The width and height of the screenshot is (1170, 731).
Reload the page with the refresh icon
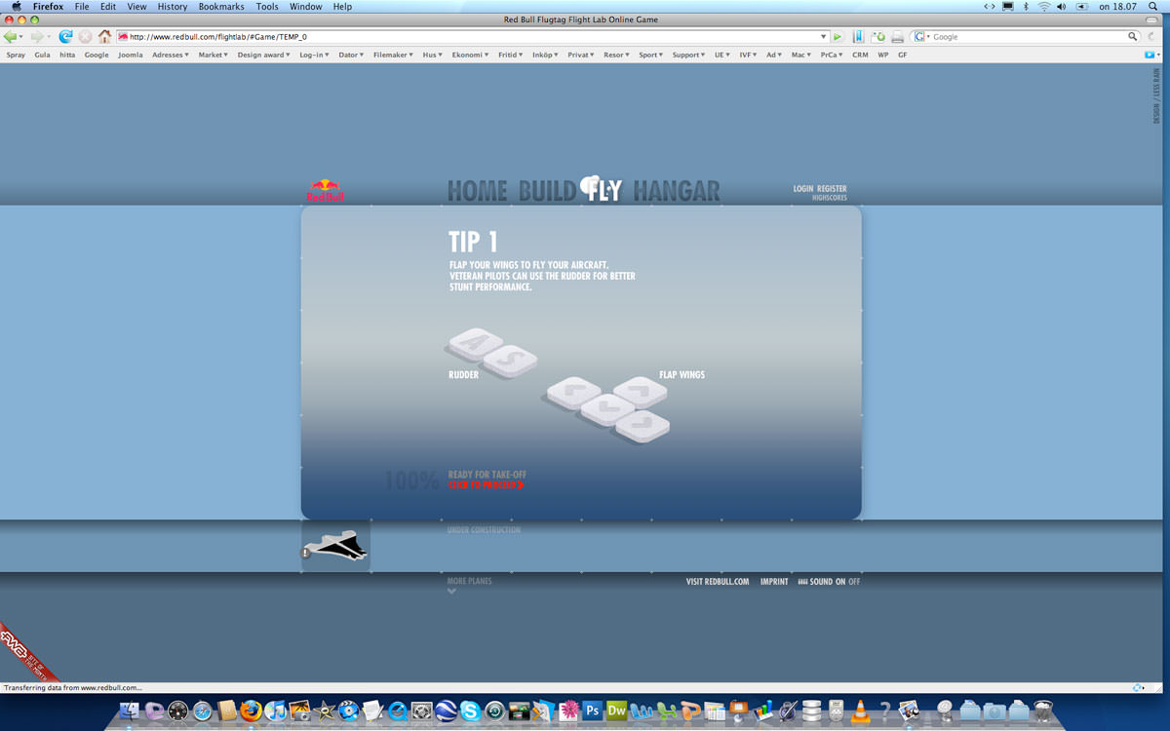65,37
